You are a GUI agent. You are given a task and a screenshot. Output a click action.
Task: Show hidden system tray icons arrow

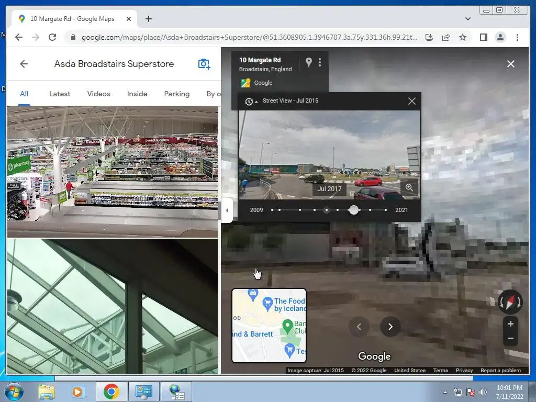(x=445, y=392)
